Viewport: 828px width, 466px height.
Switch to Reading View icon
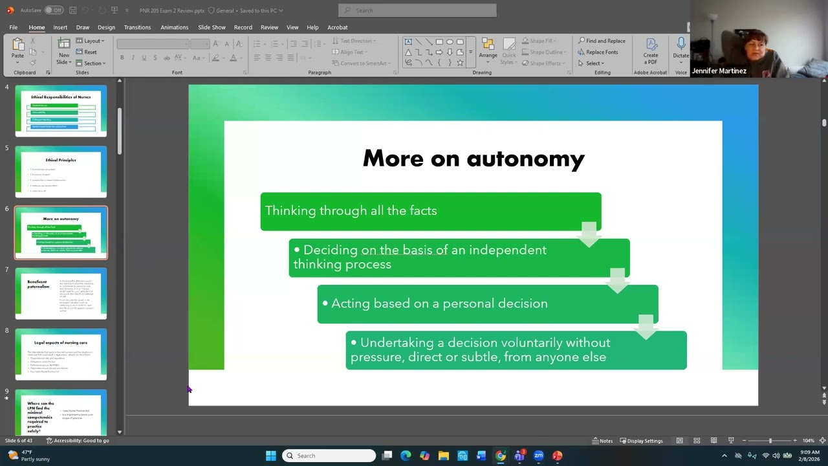point(714,441)
